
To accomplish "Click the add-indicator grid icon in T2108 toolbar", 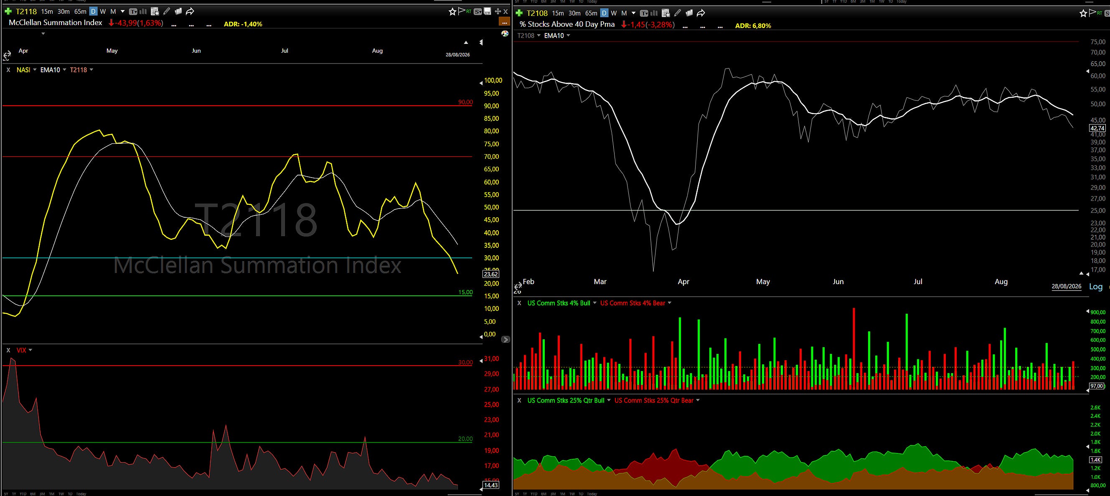I will [665, 13].
